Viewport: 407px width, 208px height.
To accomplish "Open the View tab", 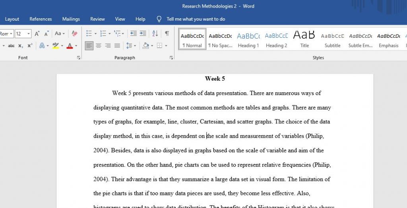I will click(x=120, y=19).
